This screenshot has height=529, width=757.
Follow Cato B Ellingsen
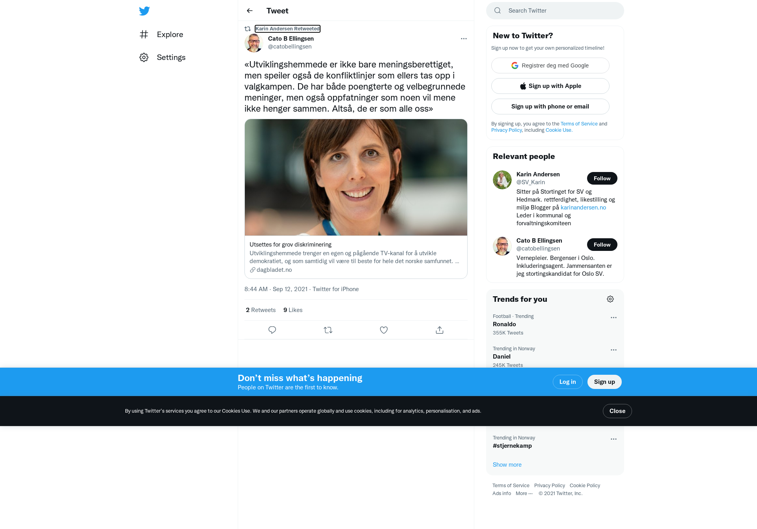602,245
